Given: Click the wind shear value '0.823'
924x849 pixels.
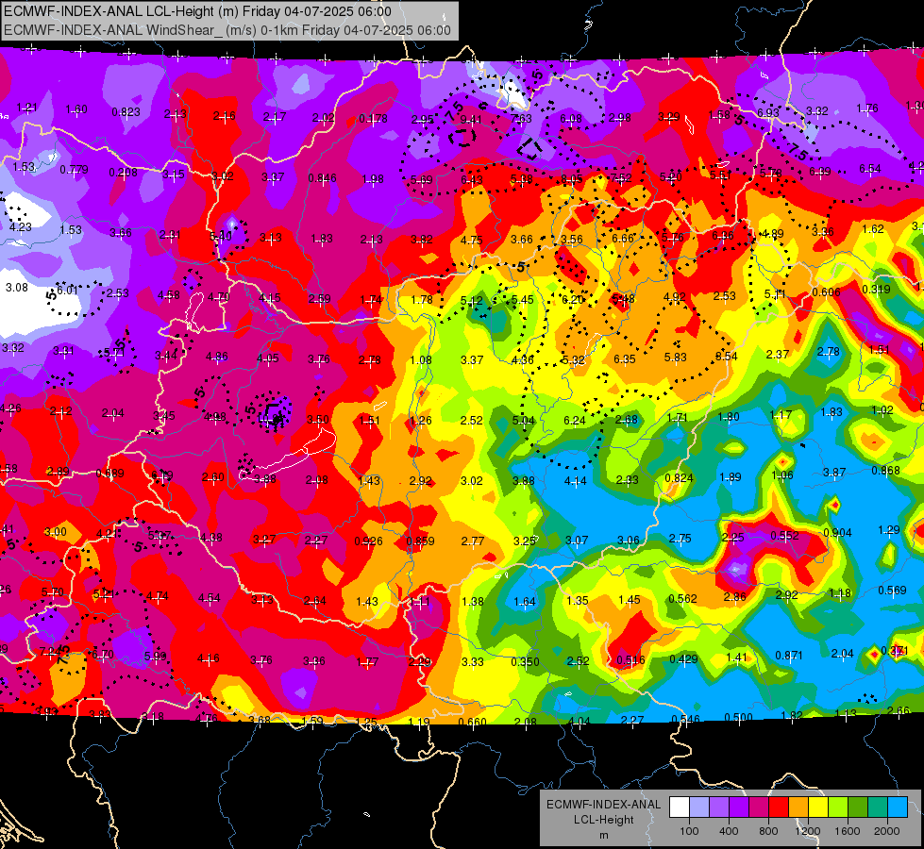Looking at the screenshot, I should 126,112.
